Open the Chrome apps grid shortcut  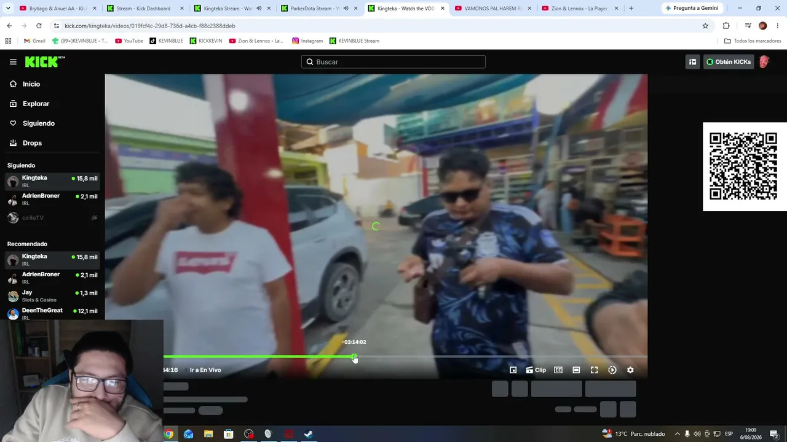(8, 41)
